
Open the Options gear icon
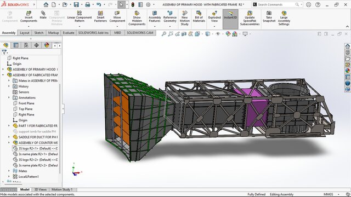[x=148, y=4]
